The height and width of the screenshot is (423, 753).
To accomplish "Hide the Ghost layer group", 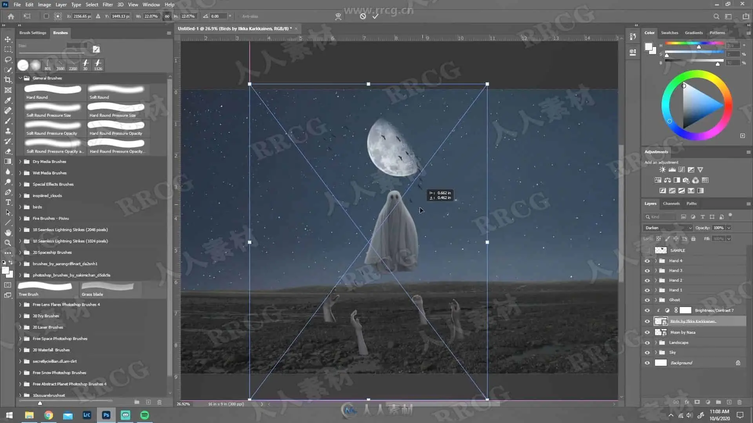I will tap(647, 300).
